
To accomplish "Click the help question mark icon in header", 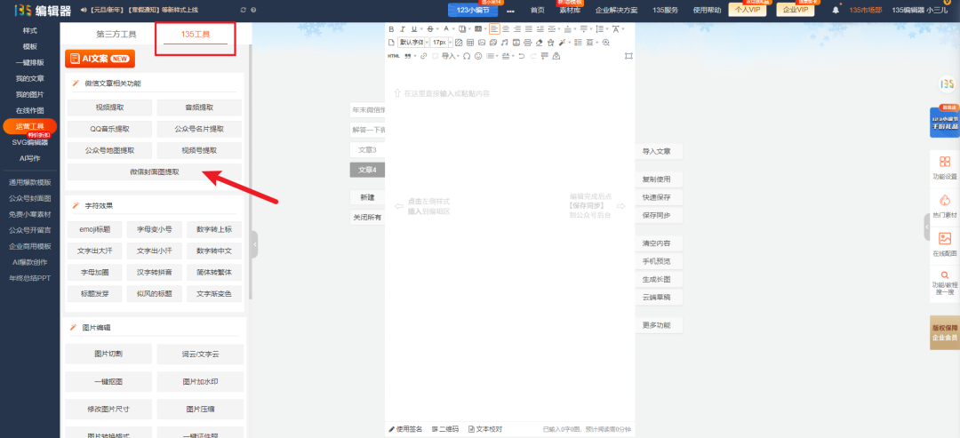I will pyautogui.click(x=253, y=10).
